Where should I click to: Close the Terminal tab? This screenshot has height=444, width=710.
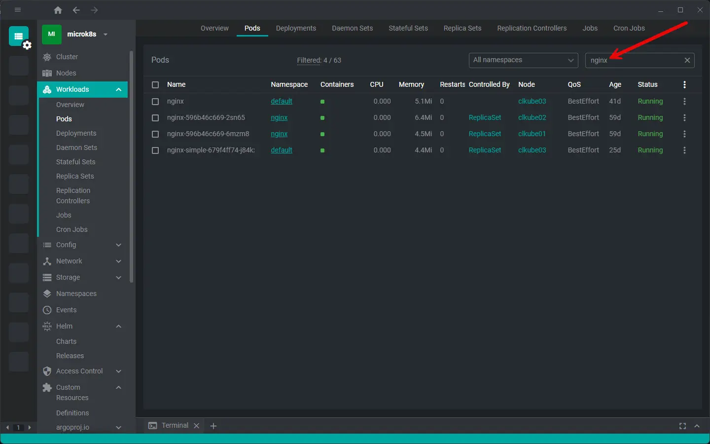pyautogui.click(x=196, y=426)
